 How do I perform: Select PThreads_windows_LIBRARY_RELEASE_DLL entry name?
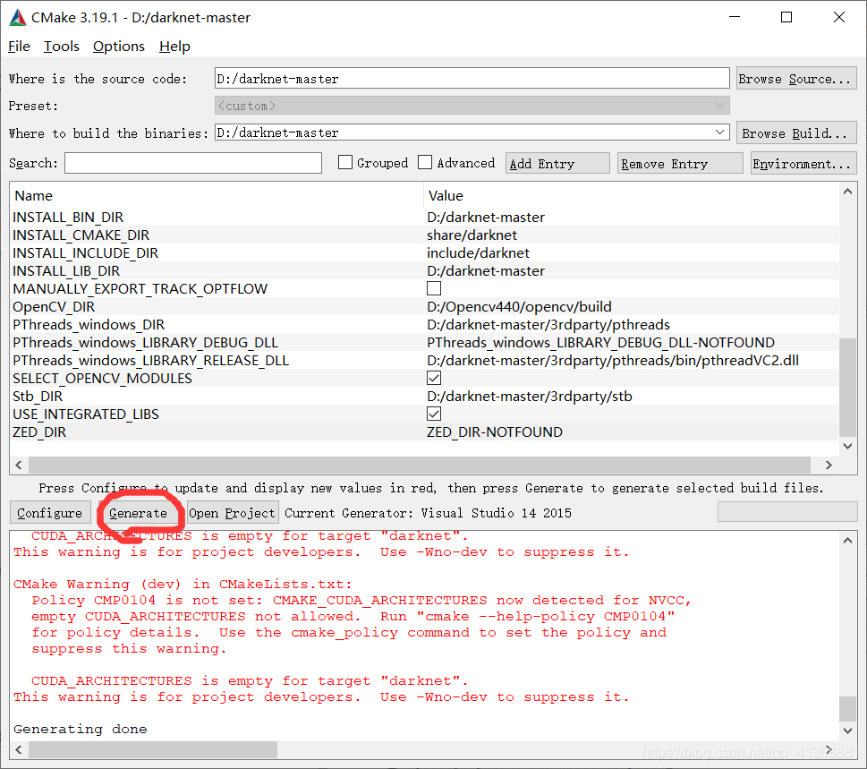[151, 361]
